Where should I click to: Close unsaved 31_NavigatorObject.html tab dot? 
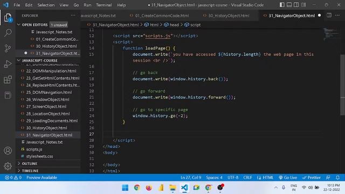click(x=319, y=16)
